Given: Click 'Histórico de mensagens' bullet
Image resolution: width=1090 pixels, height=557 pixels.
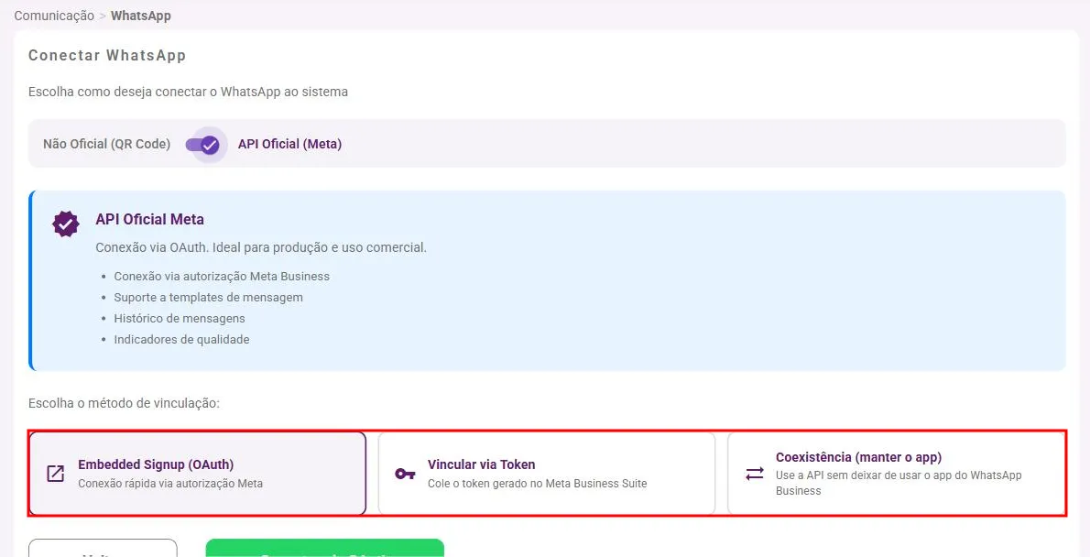Looking at the screenshot, I should click(180, 319).
